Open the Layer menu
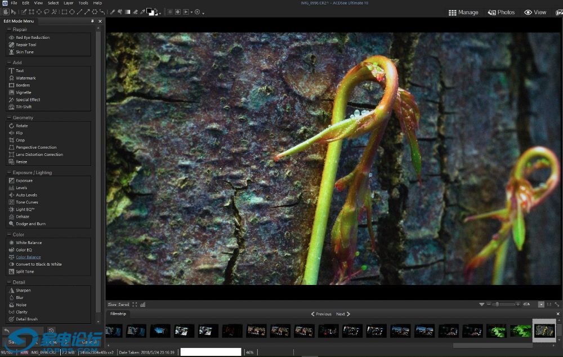This screenshot has height=357, width=563. pos(68,3)
